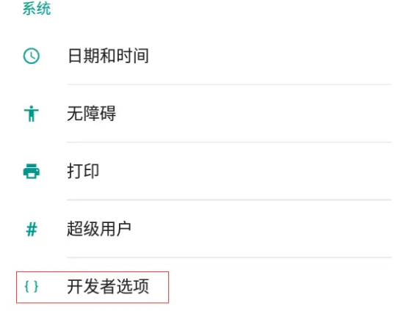The width and height of the screenshot is (395, 311).
Task: Click the divider line under 超级用户
Action: (229, 257)
